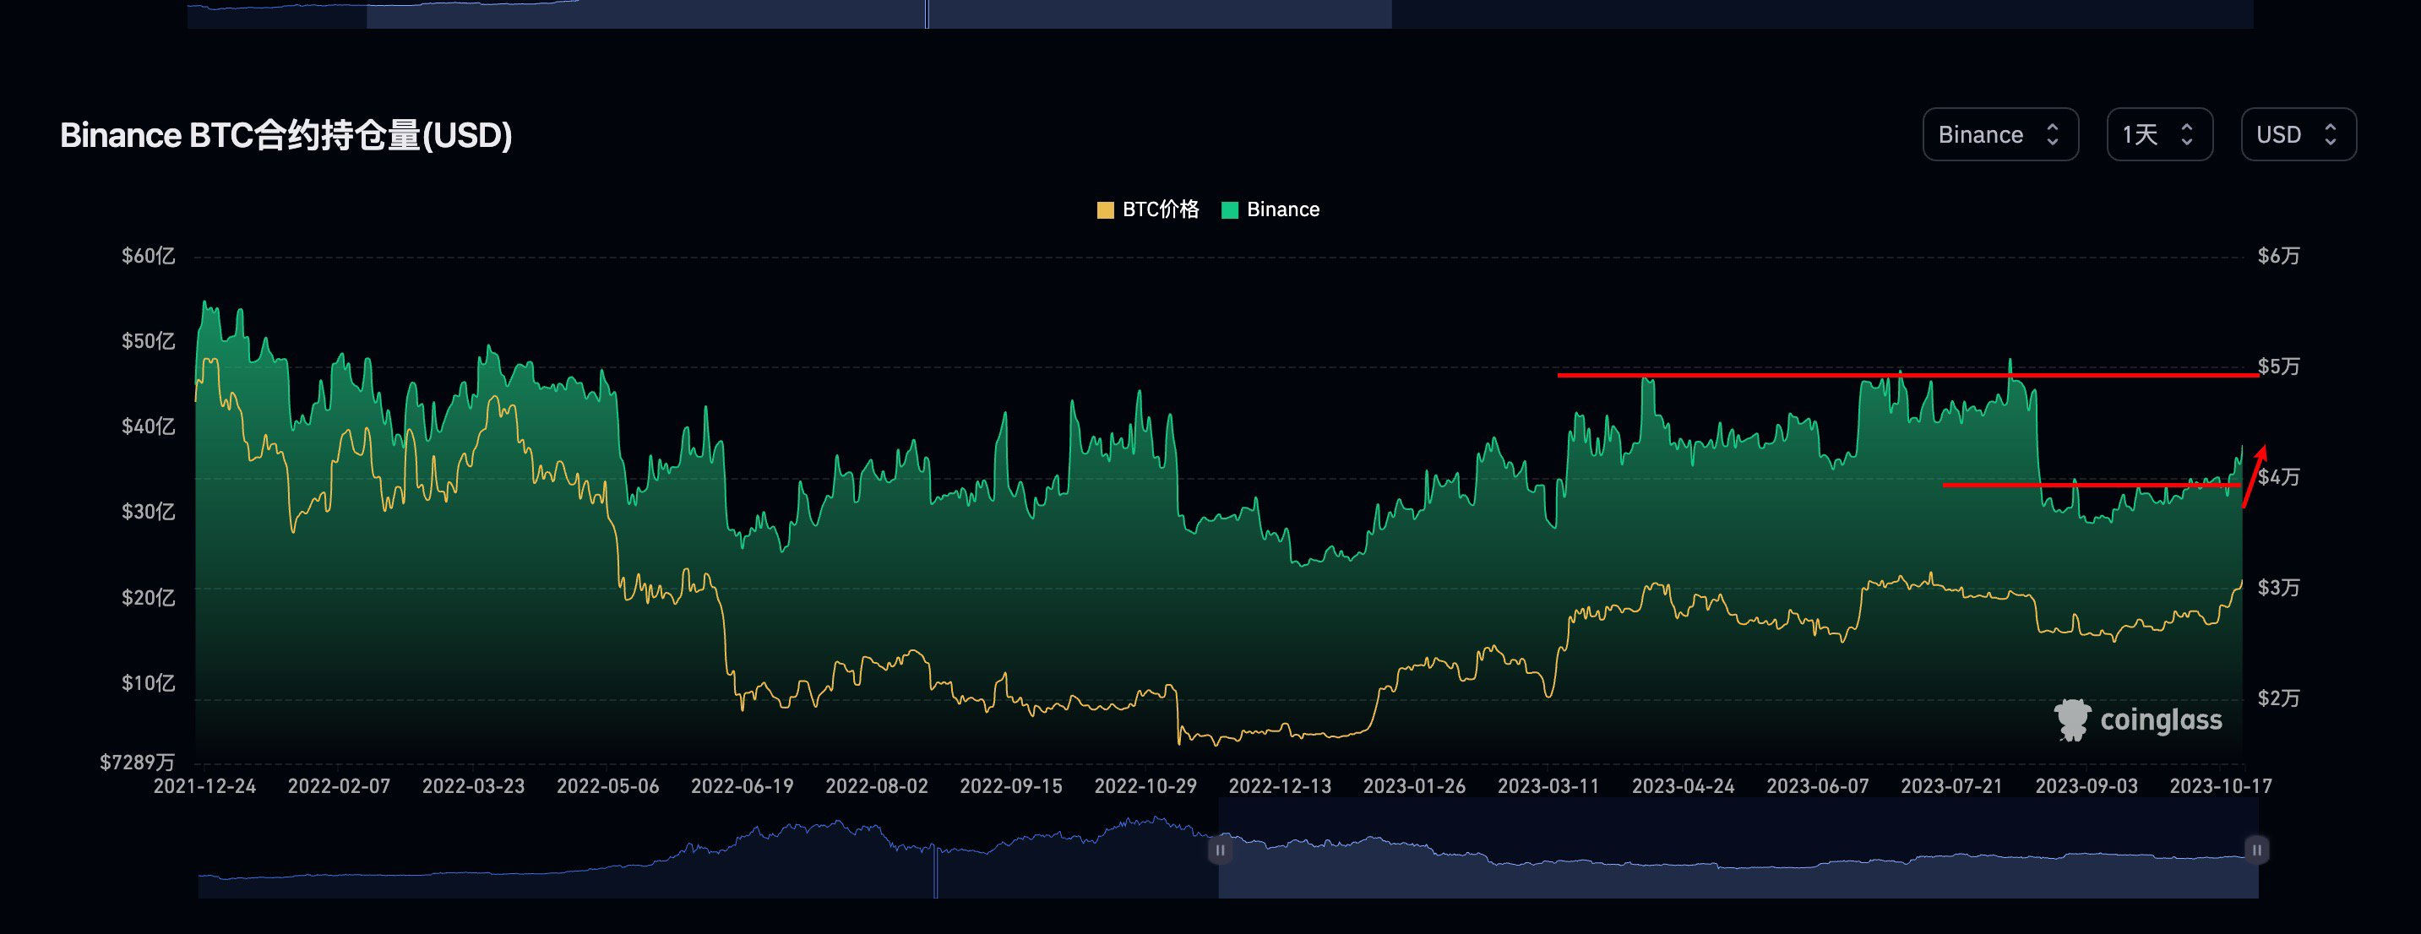Click the 2023-06-07 date label
The image size is (2421, 934).
pyautogui.click(x=1818, y=786)
